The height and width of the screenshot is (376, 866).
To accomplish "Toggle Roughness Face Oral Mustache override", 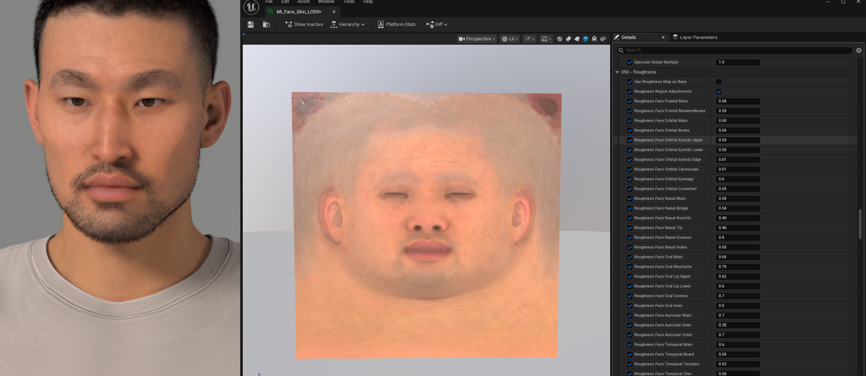I will [630, 267].
